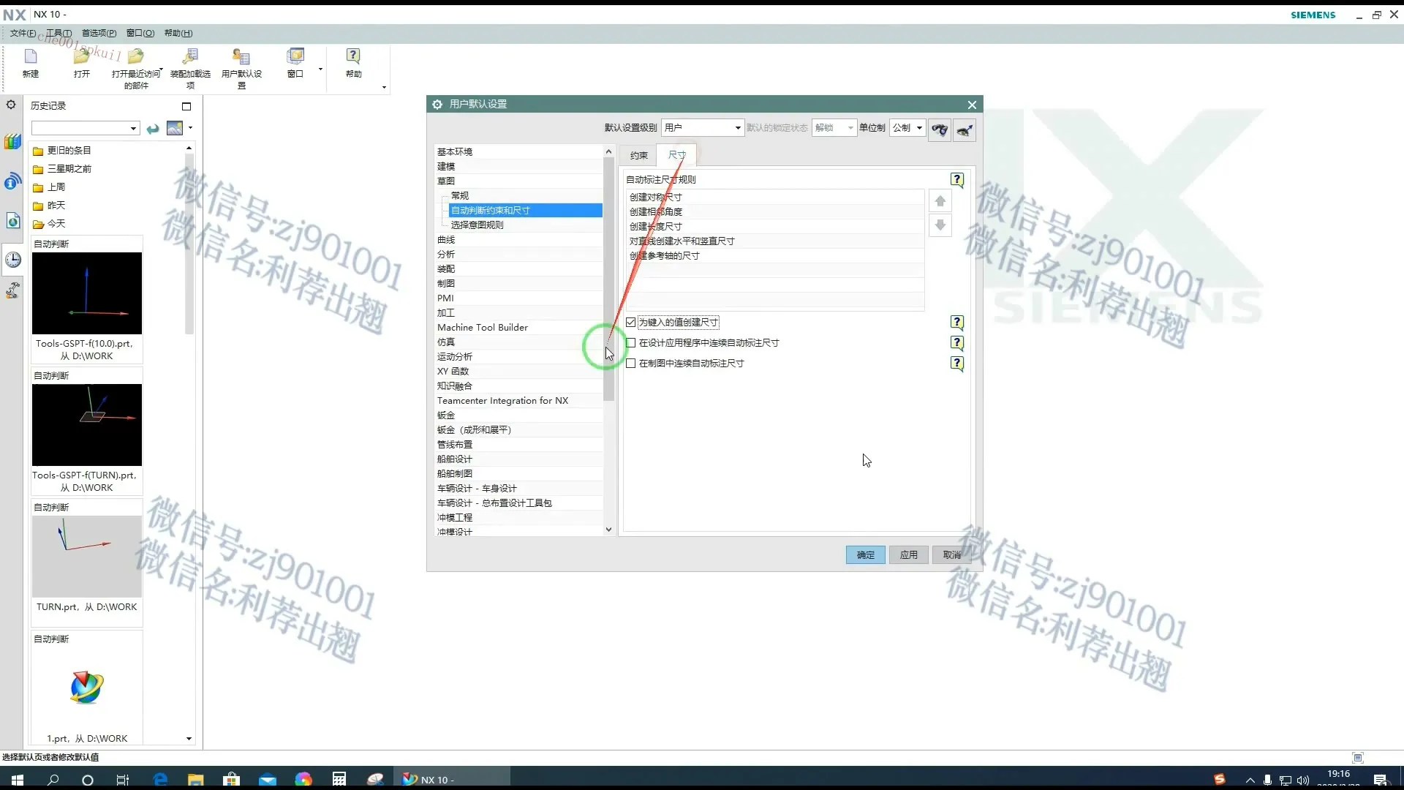Enable 在设计应用程序中连续自动标注尺寸 checkbox
1404x790 pixels.
click(630, 342)
